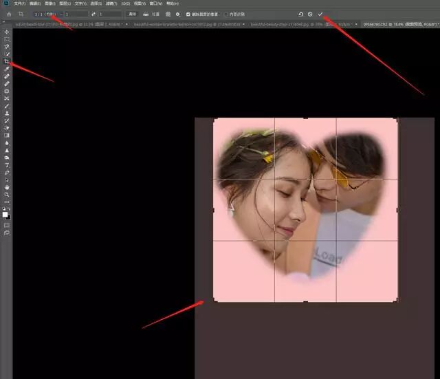The height and width of the screenshot is (379, 440).
Task: Select the Zoom magnifier tool
Action: point(7,195)
